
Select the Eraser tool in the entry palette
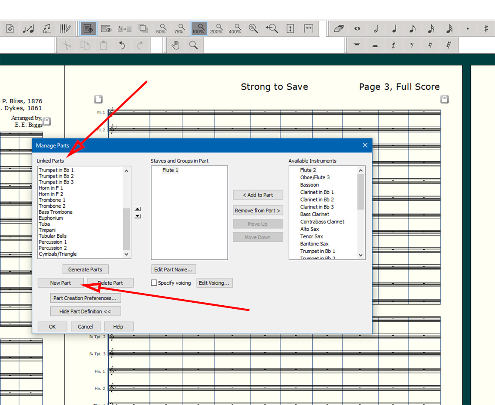(x=339, y=28)
